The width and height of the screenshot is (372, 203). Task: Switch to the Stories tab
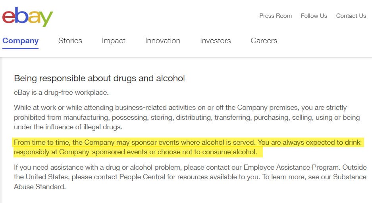pyautogui.click(x=70, y=40)
